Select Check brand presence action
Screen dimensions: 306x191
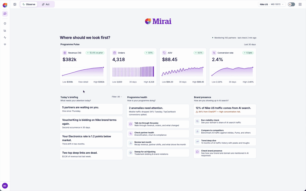(x=225, y=153)
